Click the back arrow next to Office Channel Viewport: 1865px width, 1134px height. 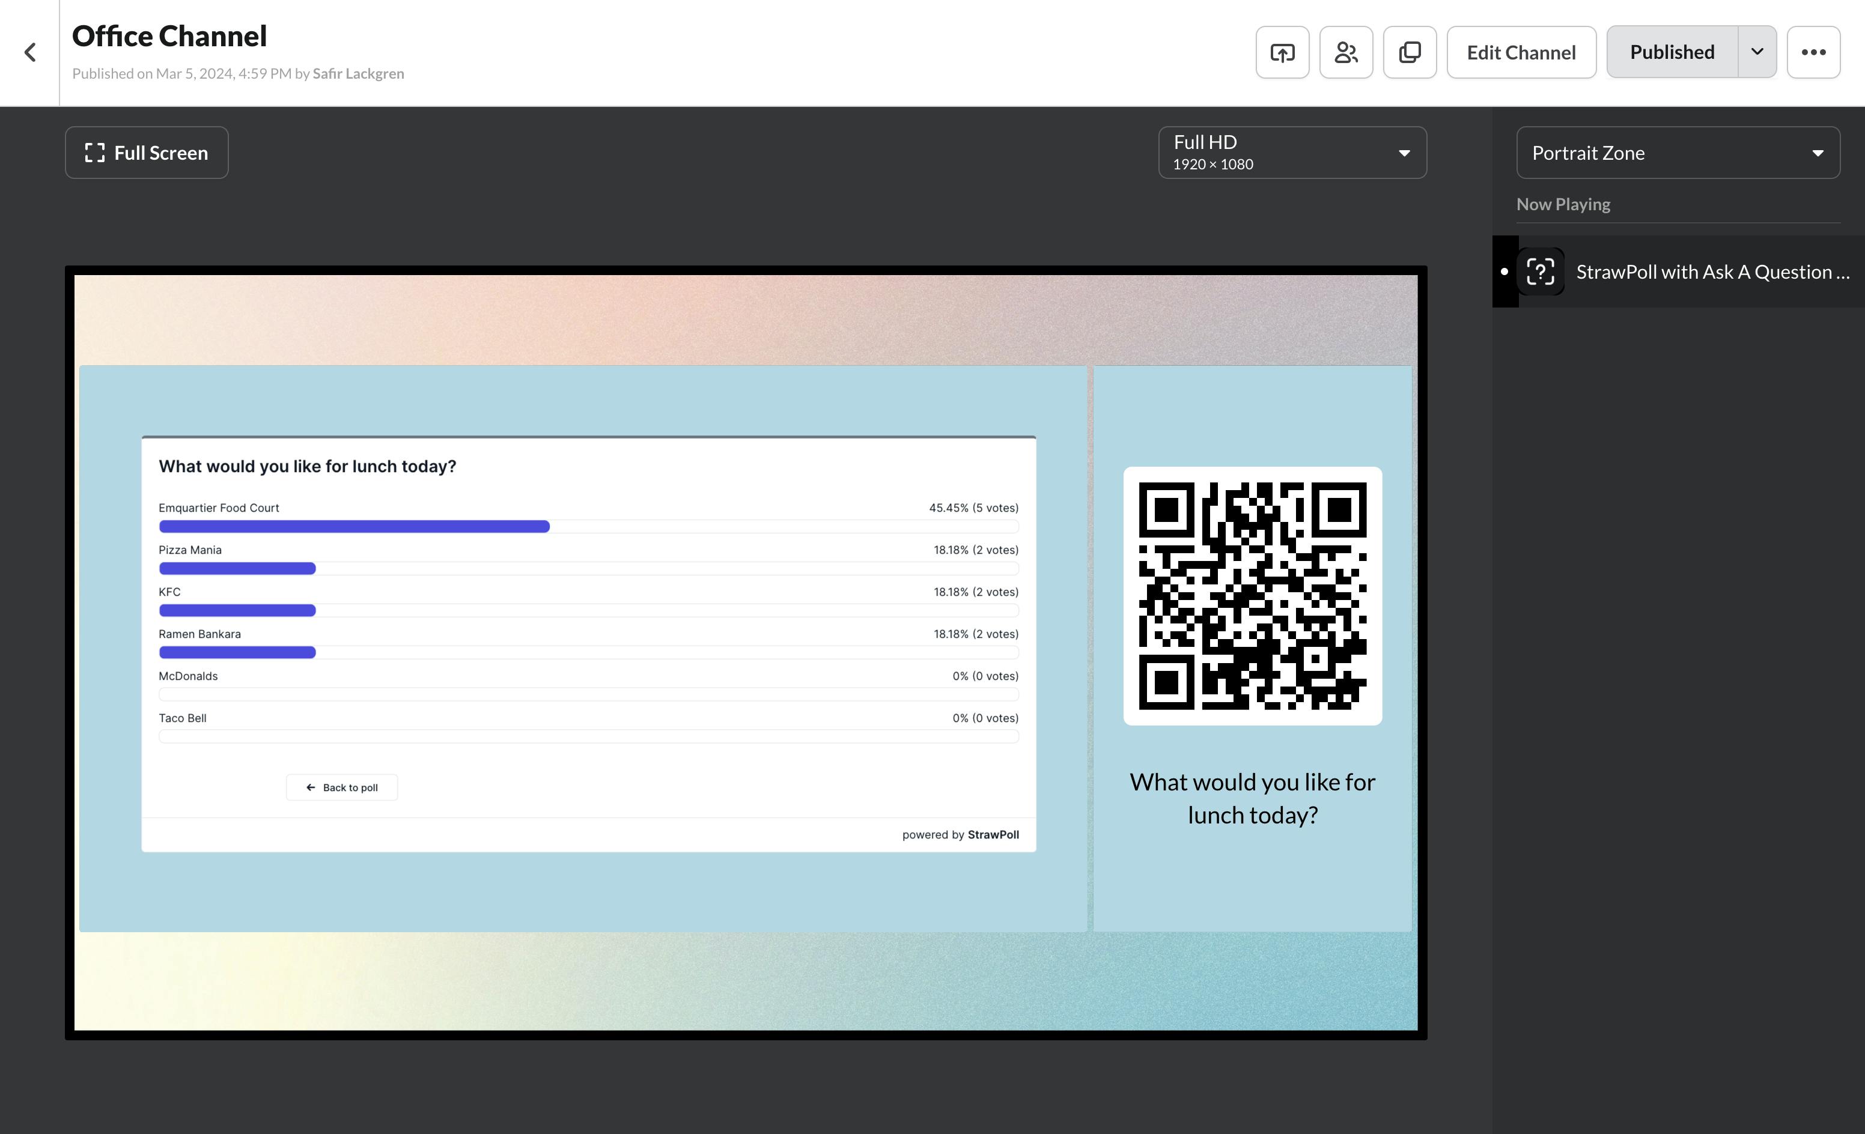[29, 52]
